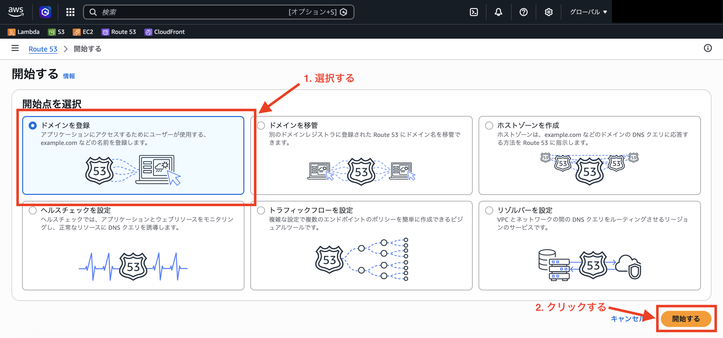Viewport: 723px width, 338px height.
Task: Click the search magnifier icon
Action: (x=93, y=12)
